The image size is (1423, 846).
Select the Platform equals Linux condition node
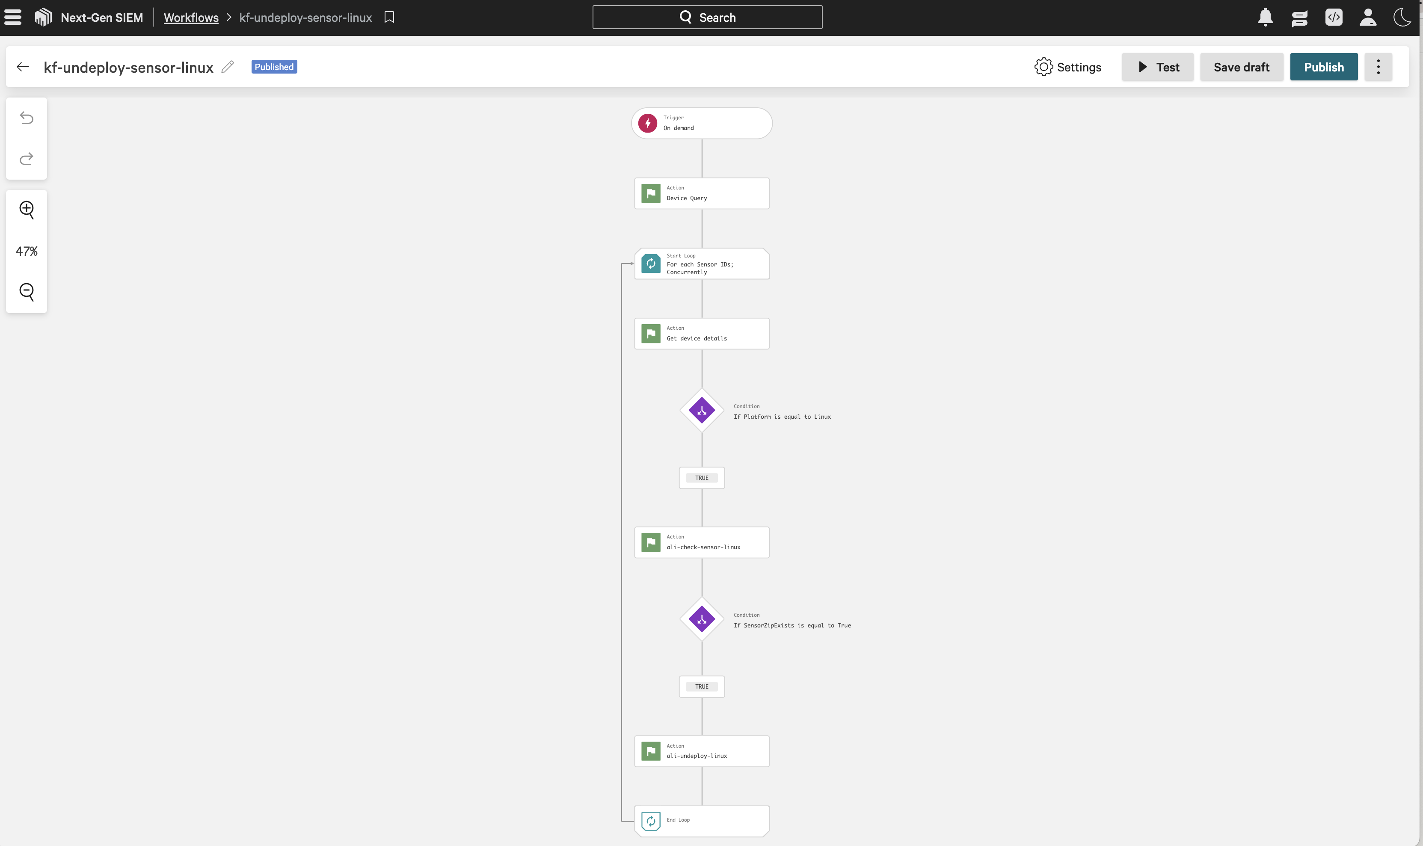[702, 411]
